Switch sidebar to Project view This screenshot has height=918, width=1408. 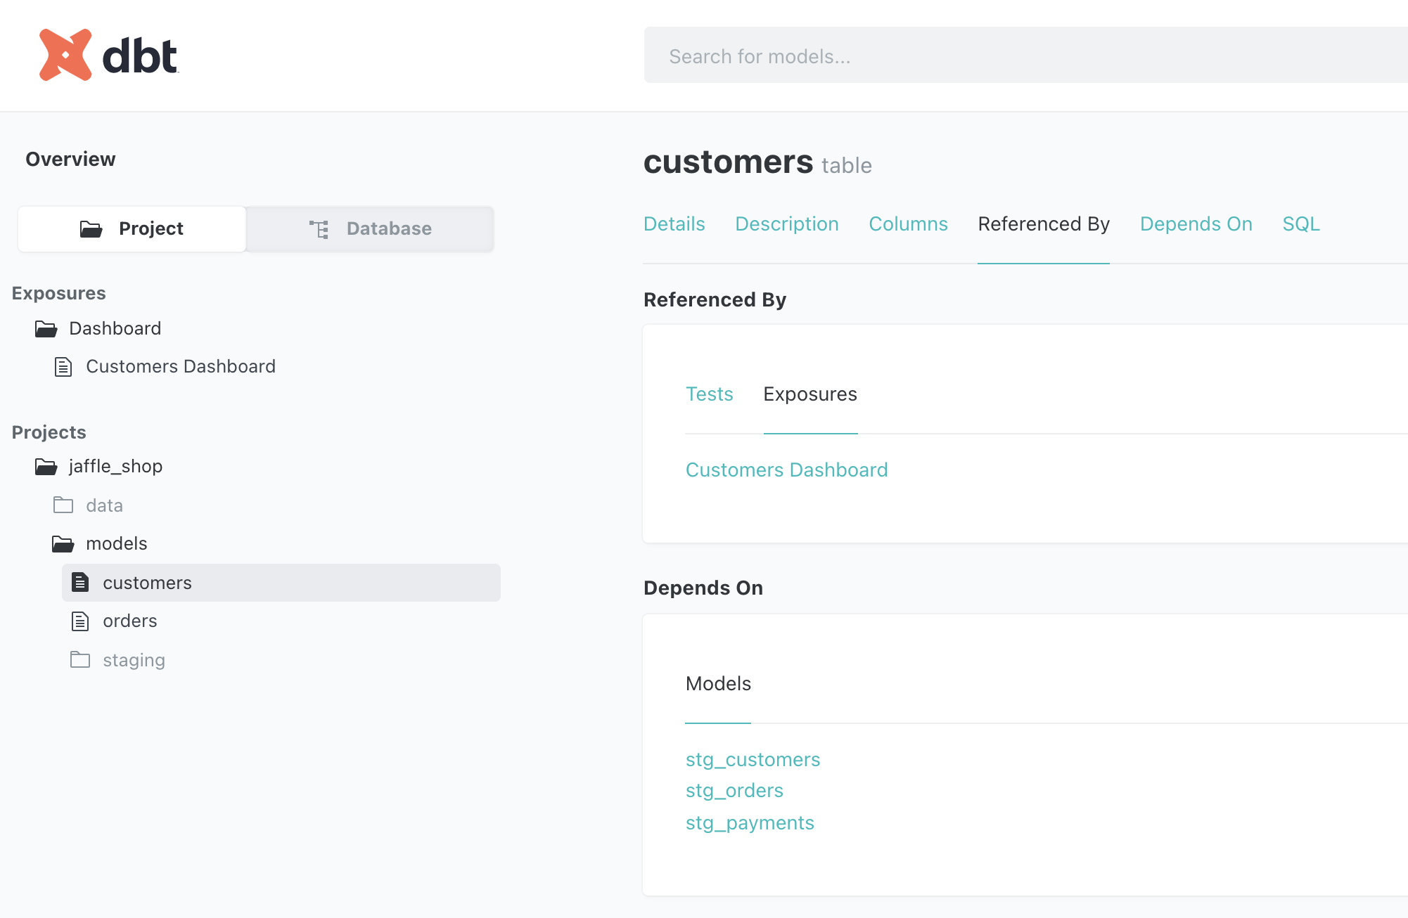coord(132,229)
